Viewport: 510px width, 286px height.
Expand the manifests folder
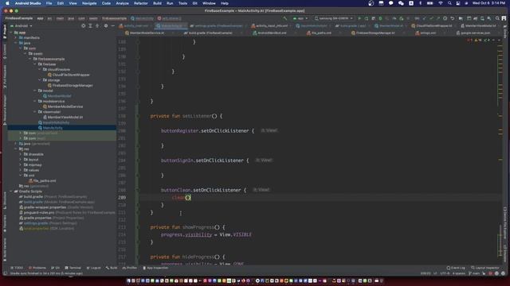coord(16,37)
